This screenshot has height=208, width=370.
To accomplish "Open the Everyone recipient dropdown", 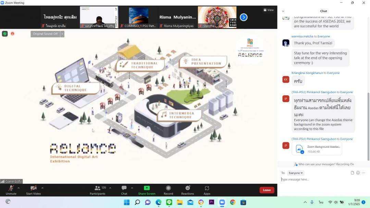I will 295,173.
